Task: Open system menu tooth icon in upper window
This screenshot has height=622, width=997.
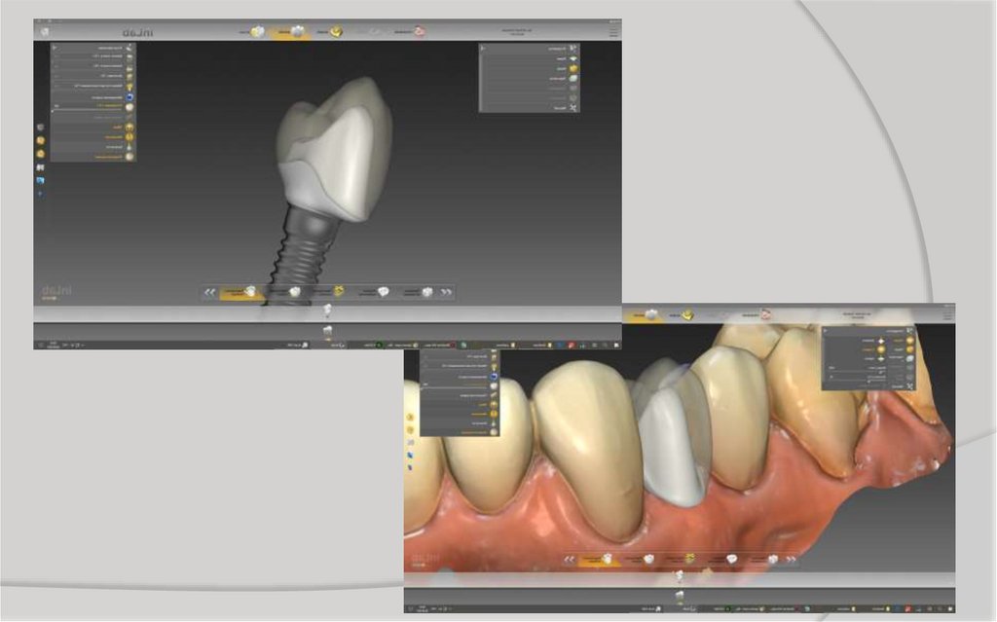Action: tap(45, 32)
